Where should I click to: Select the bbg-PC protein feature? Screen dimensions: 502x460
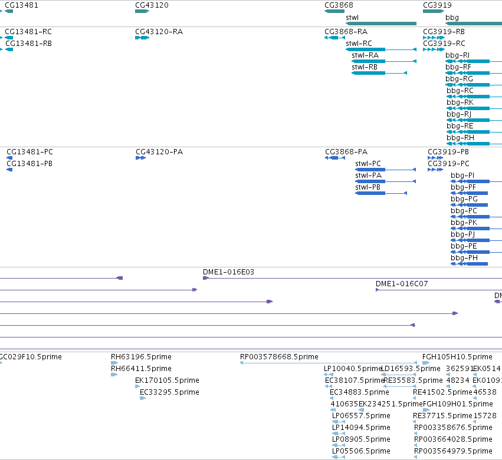tap(476, 217)
